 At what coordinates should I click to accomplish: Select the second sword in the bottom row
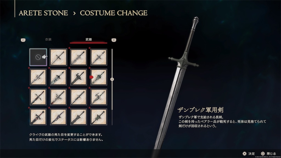click(58, 117)
